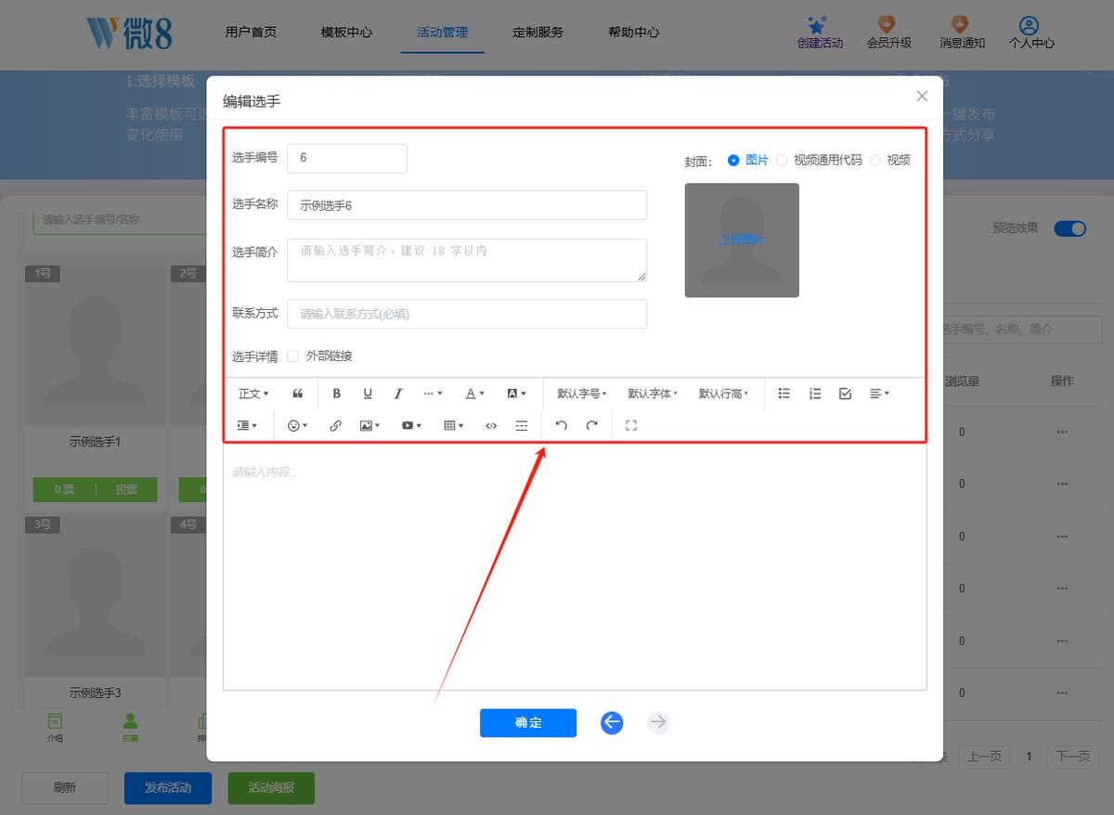Switch the editor to fullscreen mode
Screen dimensions: 1114x815
(x=631, y=425)
